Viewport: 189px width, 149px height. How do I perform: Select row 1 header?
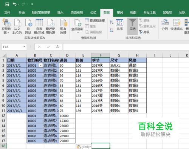coord(3,60)
